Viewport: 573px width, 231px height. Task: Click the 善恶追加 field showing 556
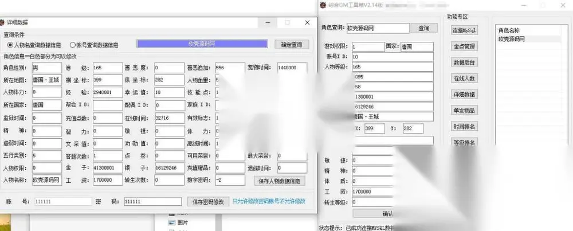(x=230, y=68)
